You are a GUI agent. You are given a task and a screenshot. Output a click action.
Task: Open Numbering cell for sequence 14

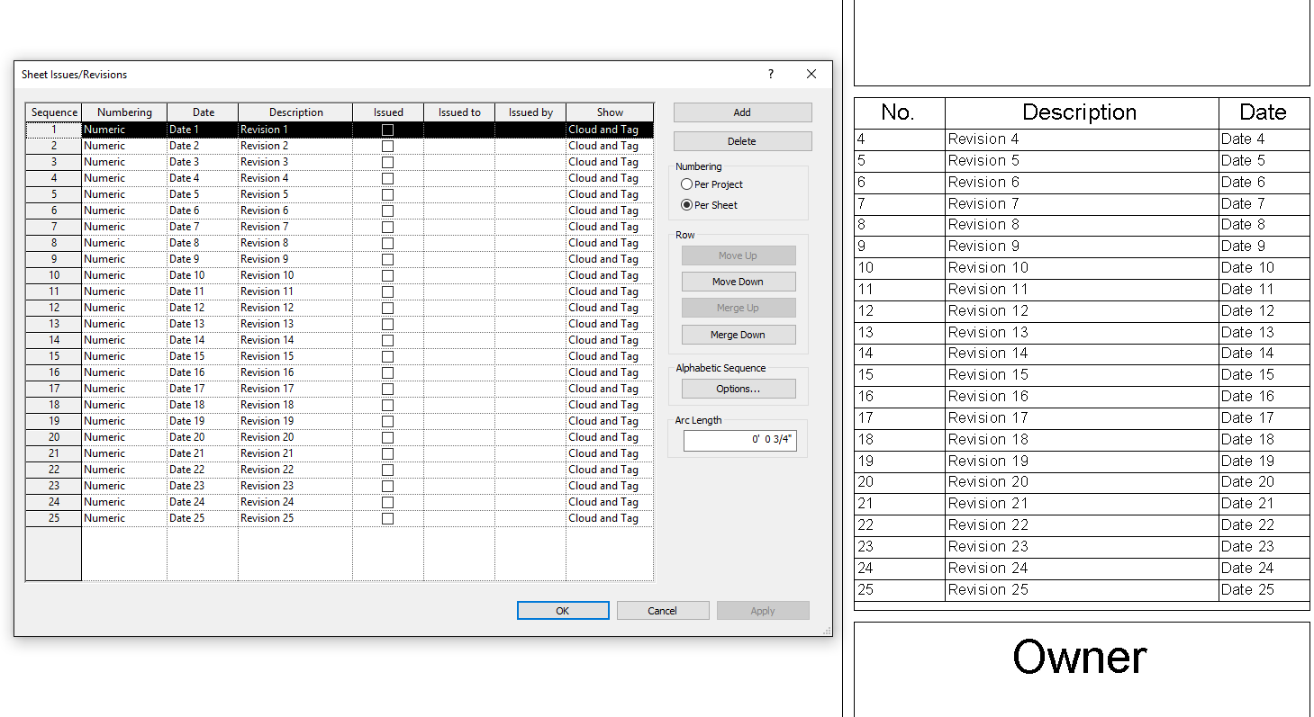(124, 340)
